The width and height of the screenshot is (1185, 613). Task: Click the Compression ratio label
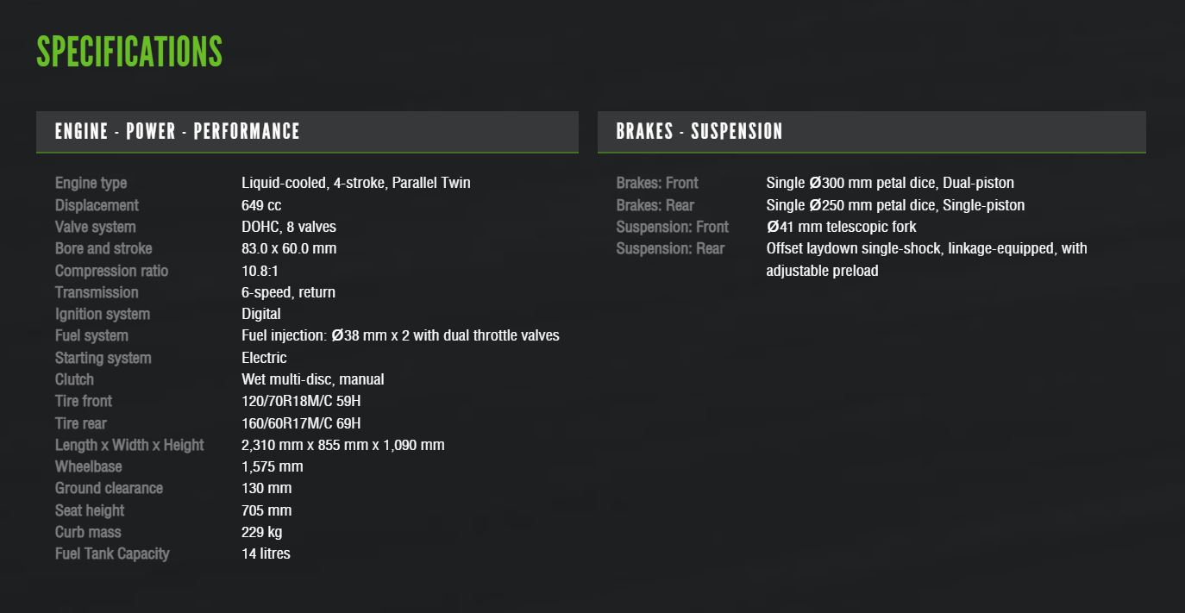tap(111, 271)
